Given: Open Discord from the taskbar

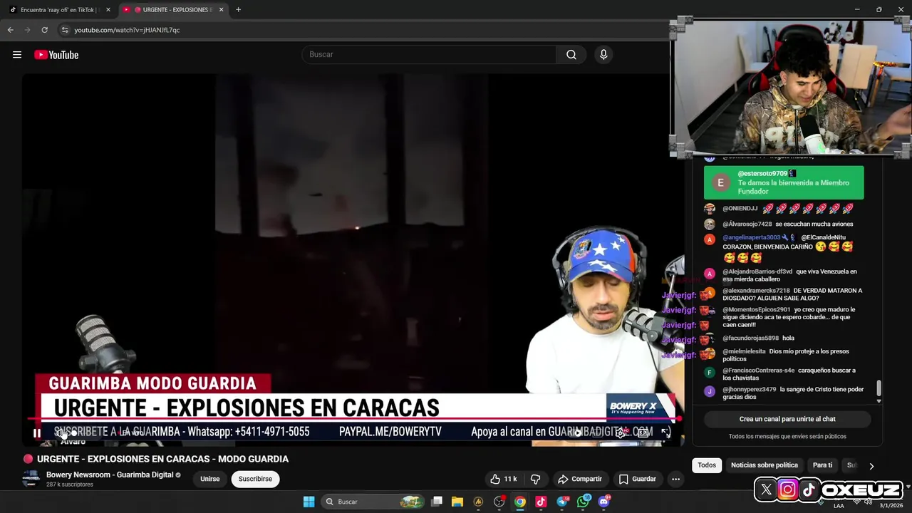Looking at the screenshot, I should coord(604,502).
